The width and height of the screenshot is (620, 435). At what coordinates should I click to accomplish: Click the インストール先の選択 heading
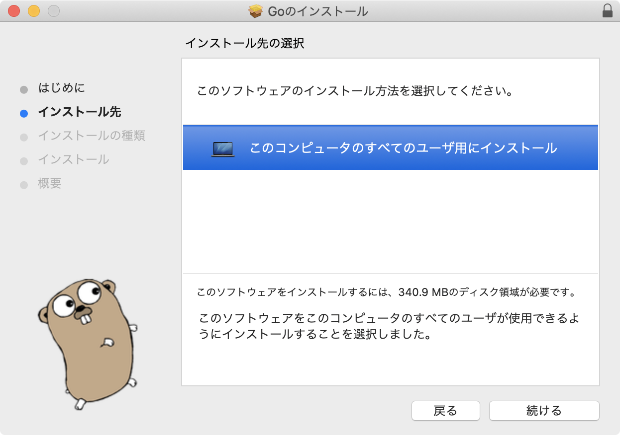(x=244, y=43)
